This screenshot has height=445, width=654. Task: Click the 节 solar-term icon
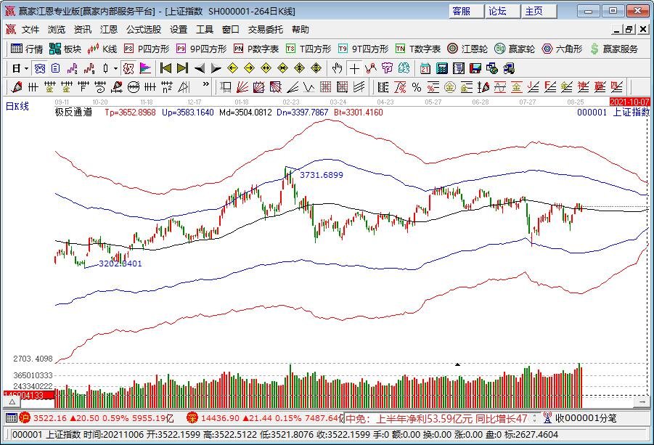tap(388, 68)
